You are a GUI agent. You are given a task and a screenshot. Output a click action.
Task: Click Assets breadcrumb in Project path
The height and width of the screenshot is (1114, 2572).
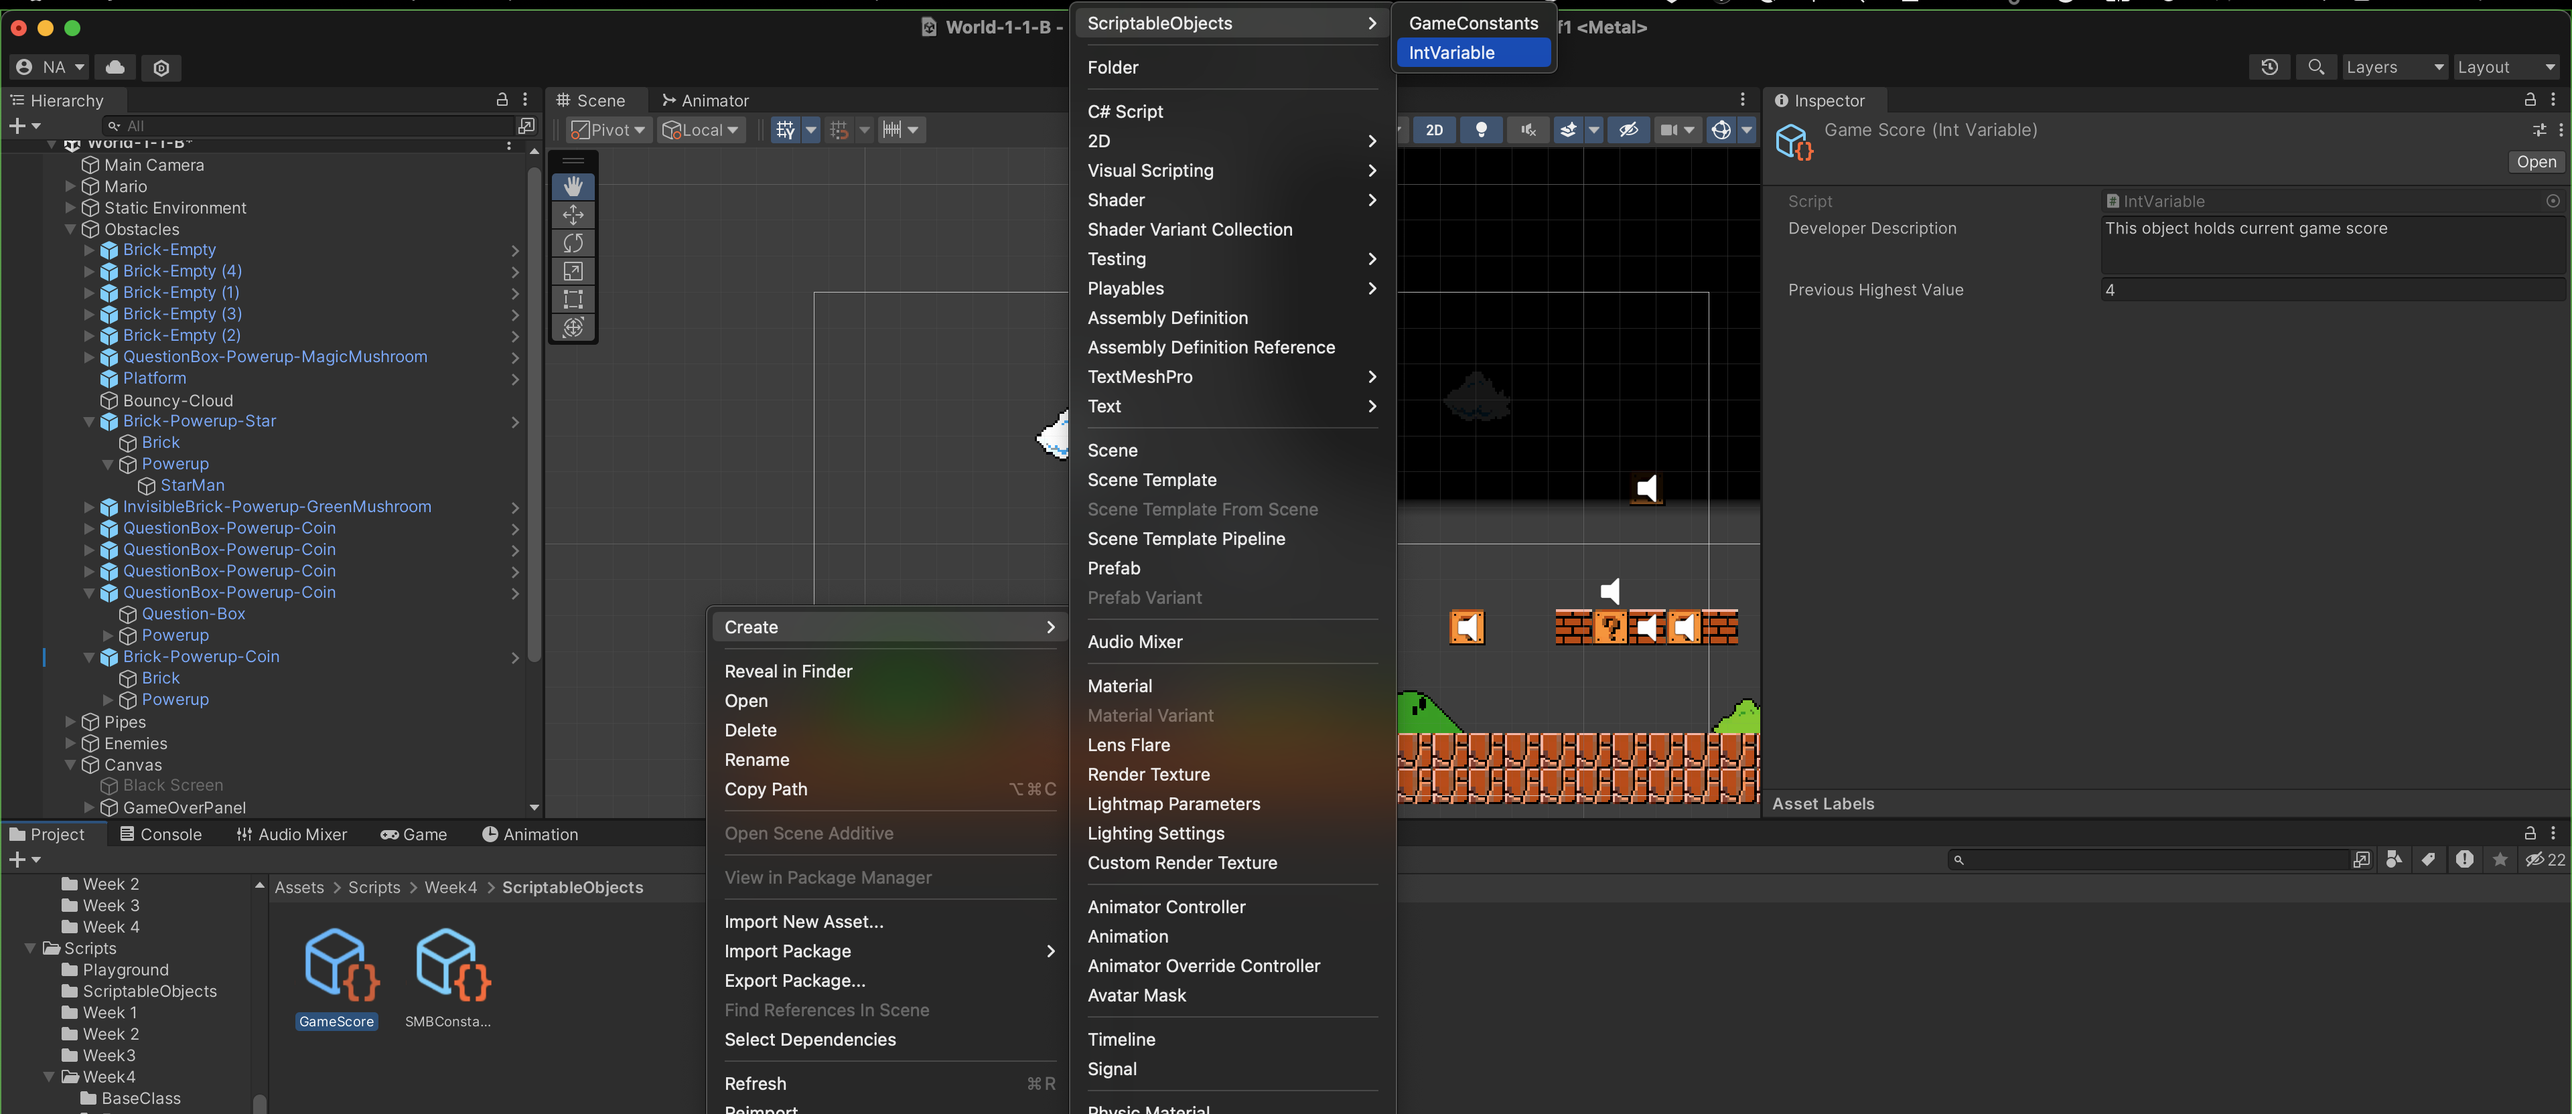coord(299,888)
